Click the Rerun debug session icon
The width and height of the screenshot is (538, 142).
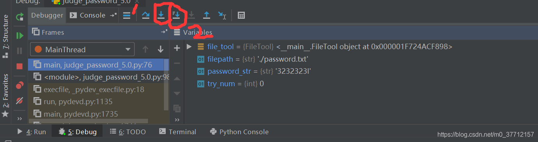(x=19, y=17)
